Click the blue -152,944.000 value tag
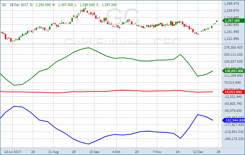Screen dimensions: 245x155 [233, 120]
